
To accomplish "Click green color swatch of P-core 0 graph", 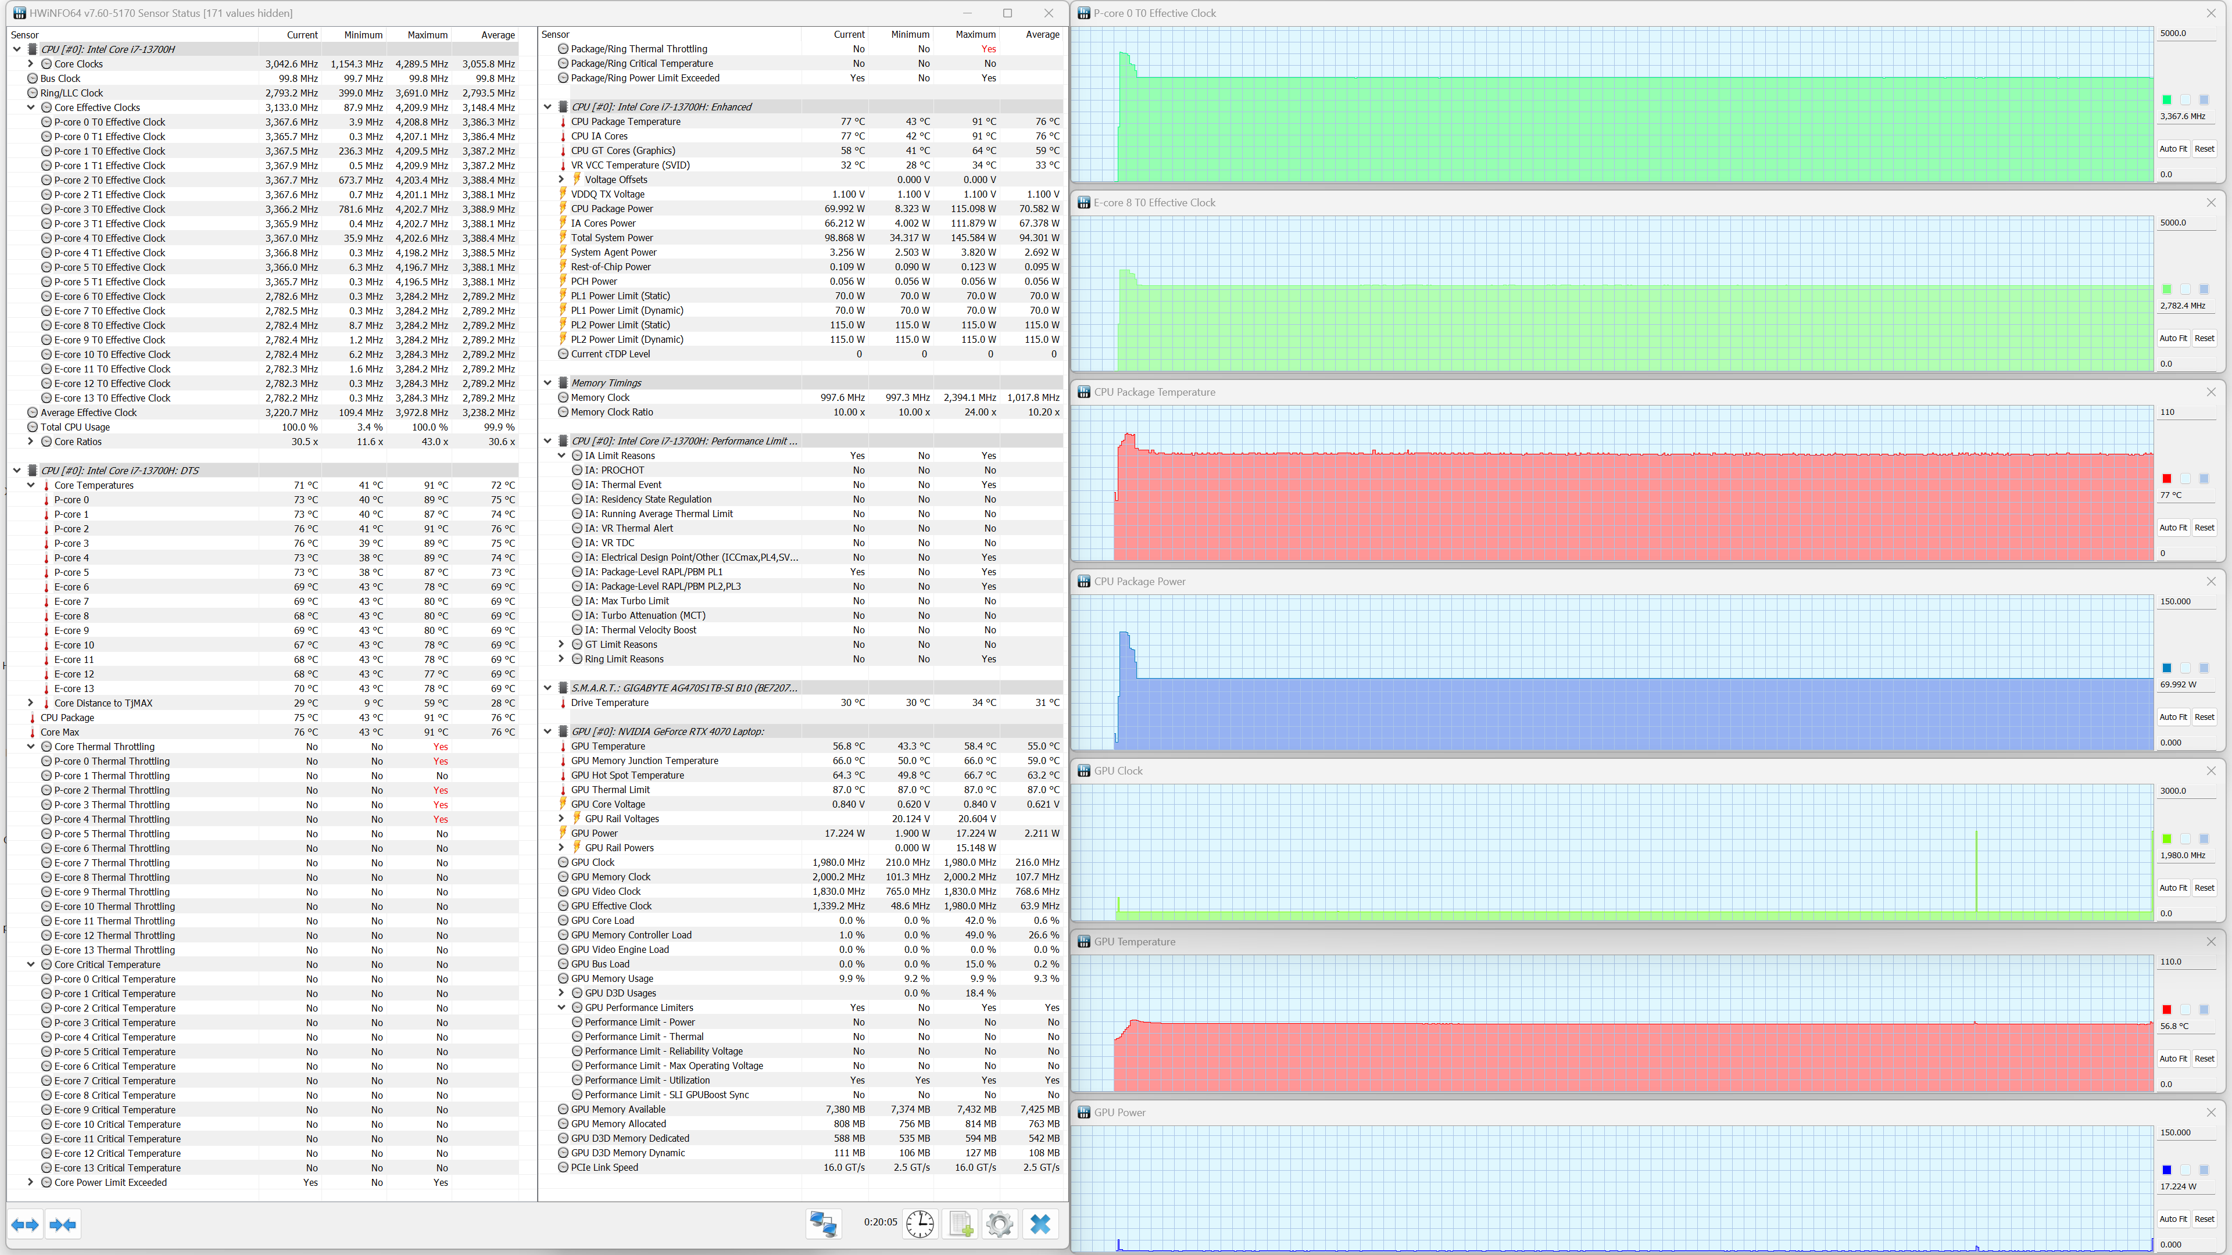I will click(2166, 99).
